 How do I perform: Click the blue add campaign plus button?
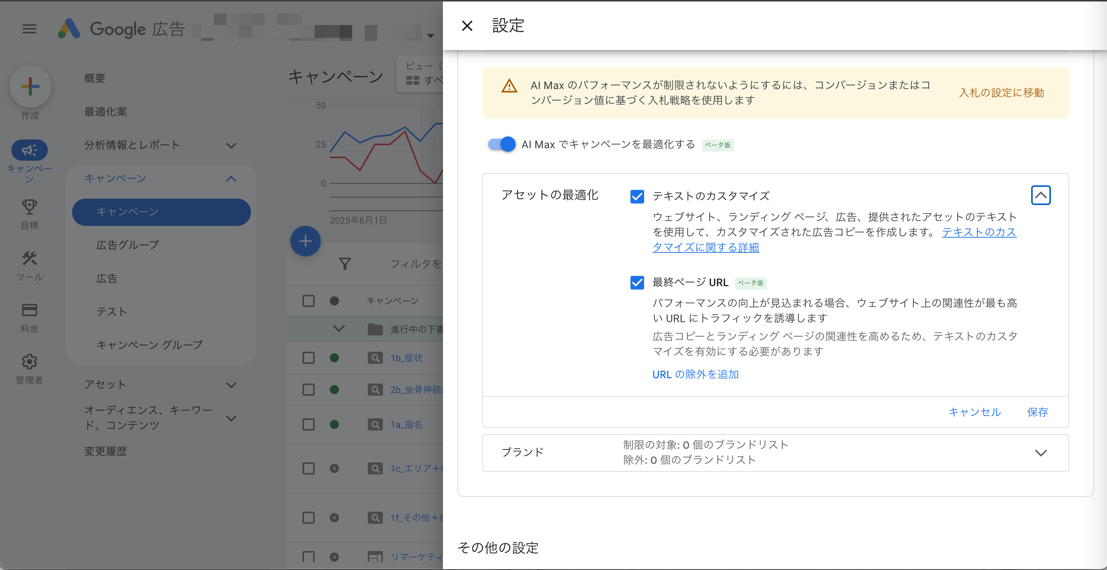click(305, 241)
